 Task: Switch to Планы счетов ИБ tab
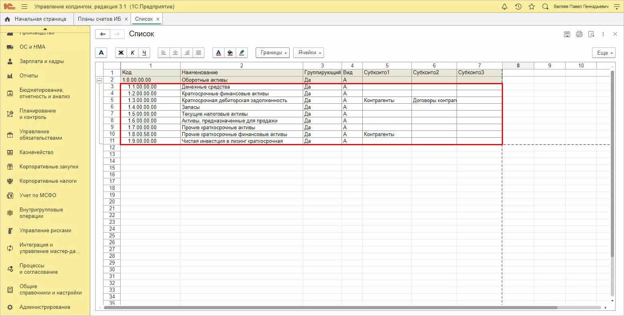(99, 19)
